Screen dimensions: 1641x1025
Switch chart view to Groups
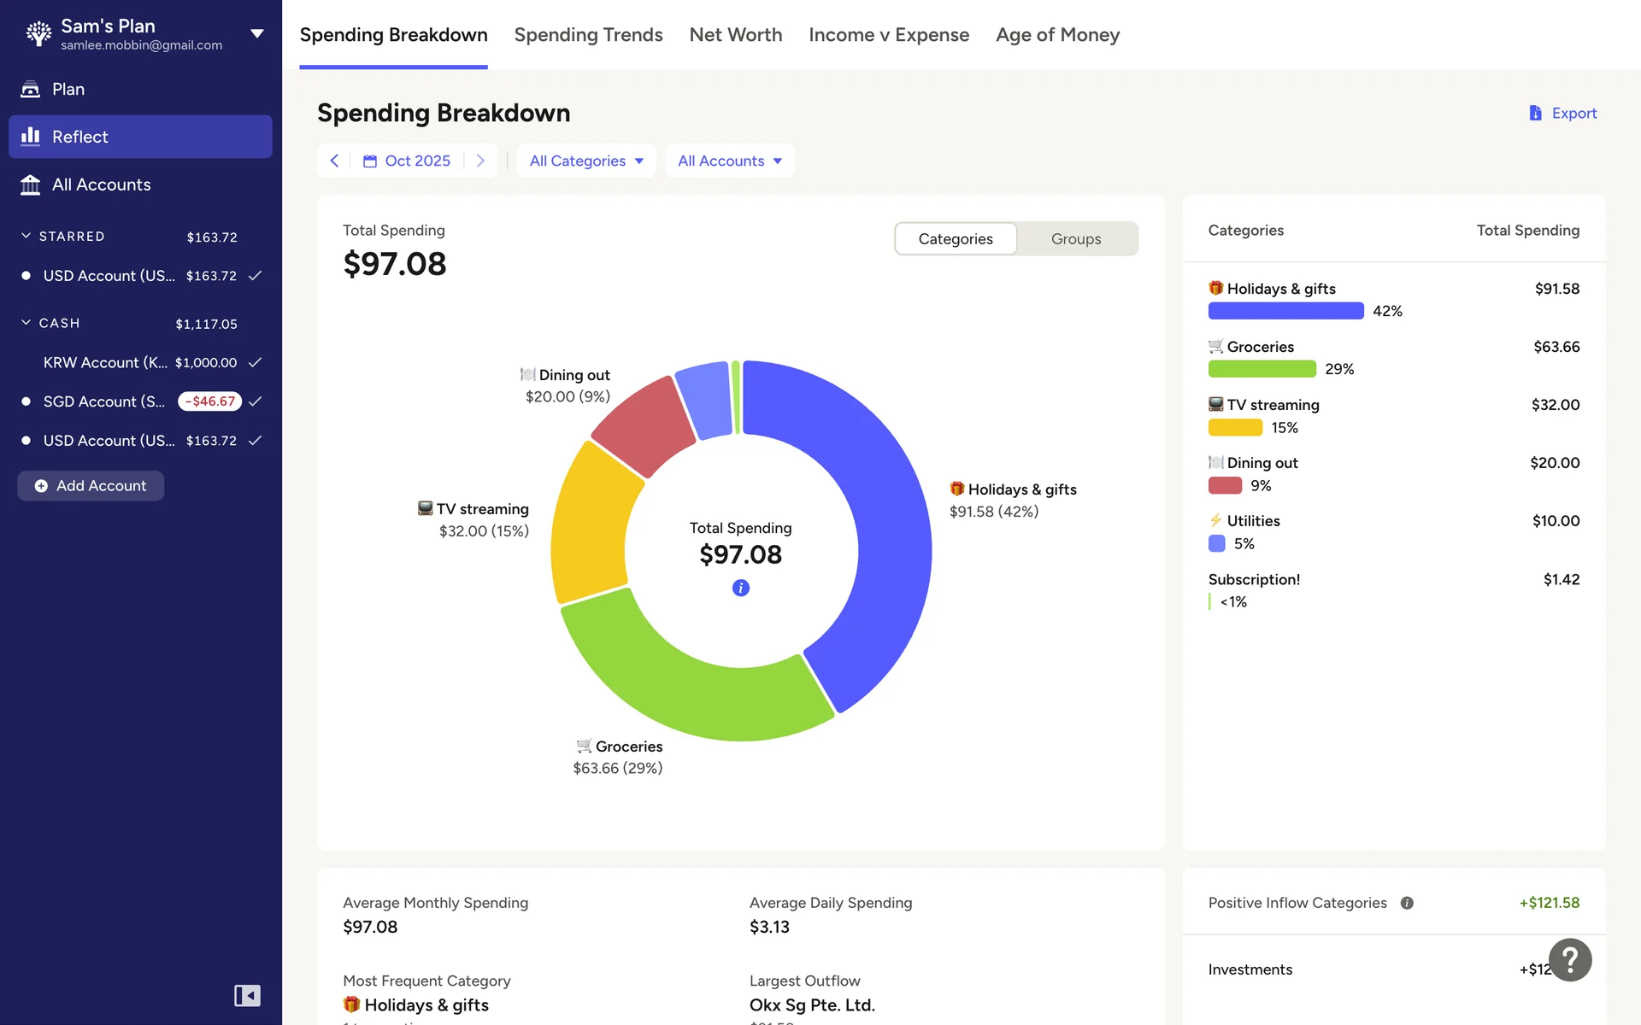[1075, 239]
